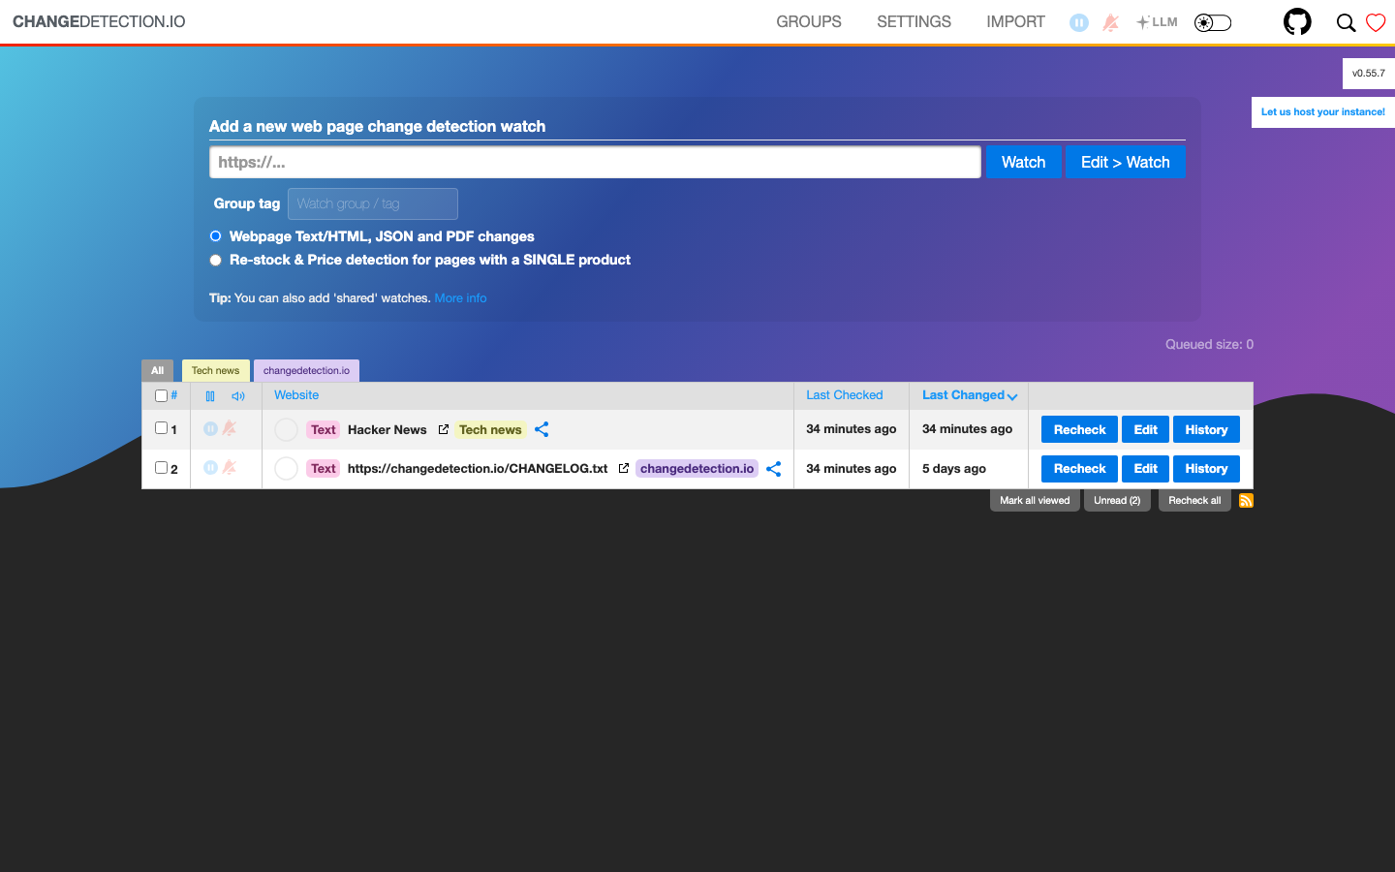Pause the CHANGELOG.txt watch

[x=210, y=467]
